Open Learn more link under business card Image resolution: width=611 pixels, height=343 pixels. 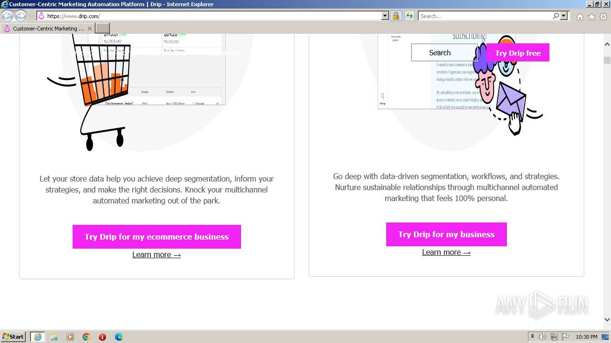[446, 252]
